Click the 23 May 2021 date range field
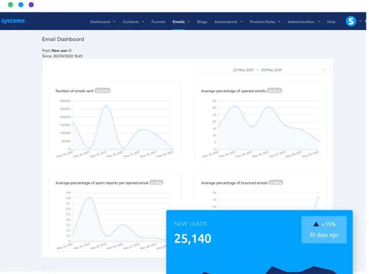This screenshot has height=274, width=369. click(x=257, y=70)
